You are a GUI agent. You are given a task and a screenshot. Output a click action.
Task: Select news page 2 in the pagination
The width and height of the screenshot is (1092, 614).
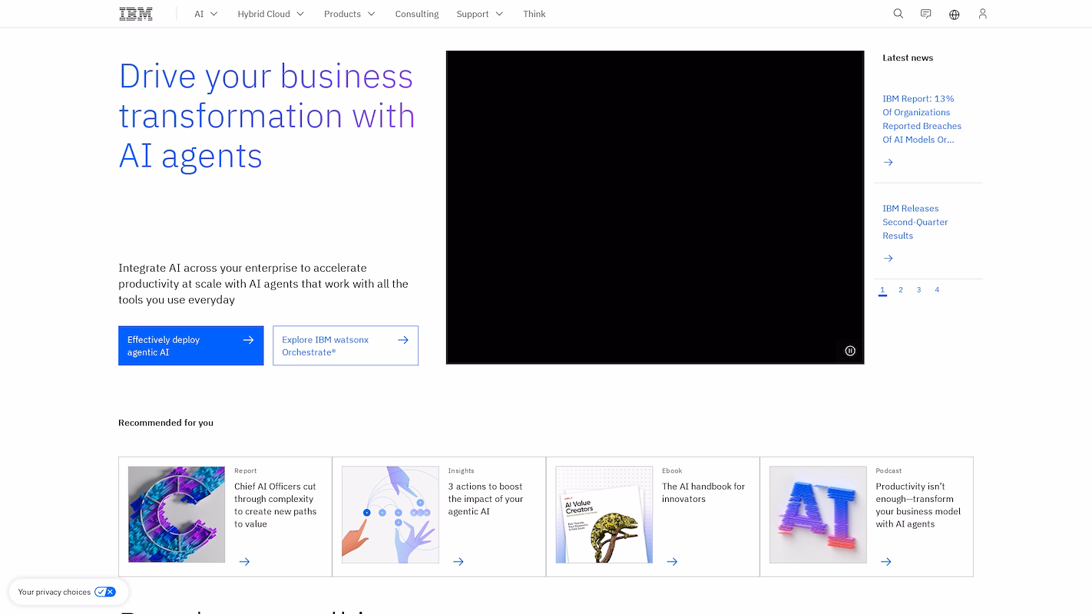pos(900,289)
